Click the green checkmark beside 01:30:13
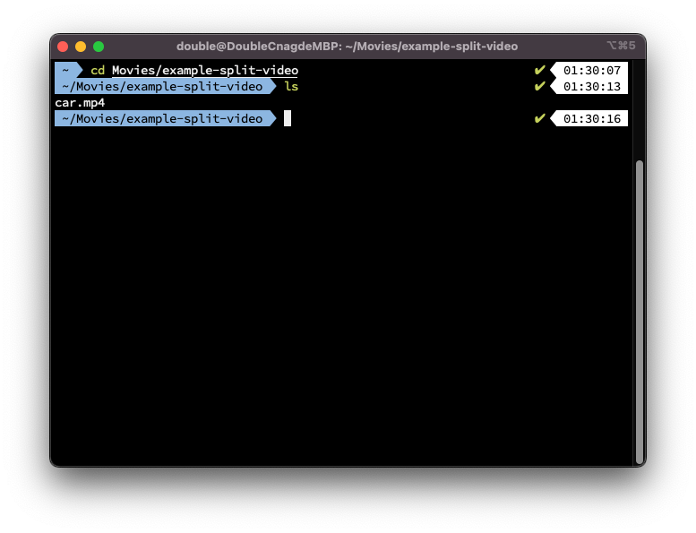This screenshot has height=533, width=696. (x=539, y=86)
